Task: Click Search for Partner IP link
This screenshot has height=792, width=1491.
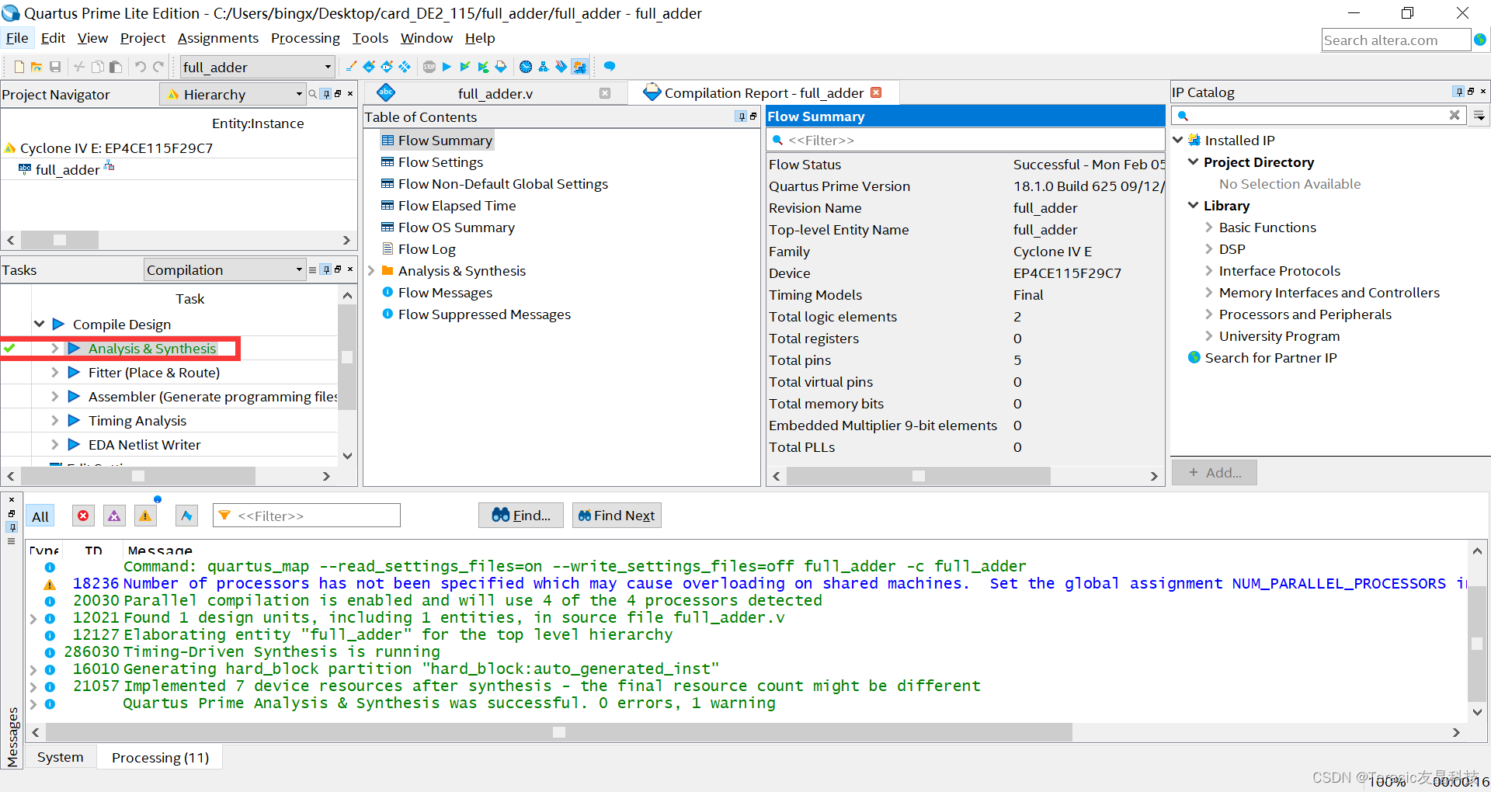Action: pos(1270,358)
